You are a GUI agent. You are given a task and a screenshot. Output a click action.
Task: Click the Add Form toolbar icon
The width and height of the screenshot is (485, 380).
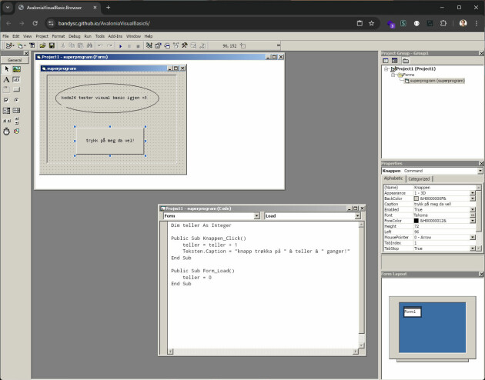pyautogui.click(x=21, y=45)
